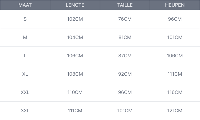Click the 87CM waist cell

125,56
